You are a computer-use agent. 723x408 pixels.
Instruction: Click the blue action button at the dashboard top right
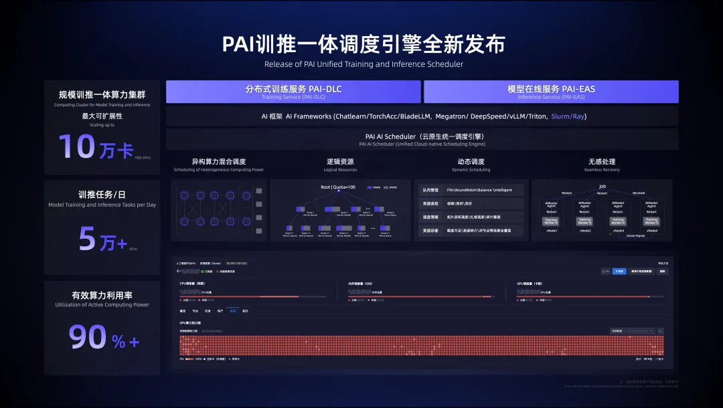click(620, 272)
